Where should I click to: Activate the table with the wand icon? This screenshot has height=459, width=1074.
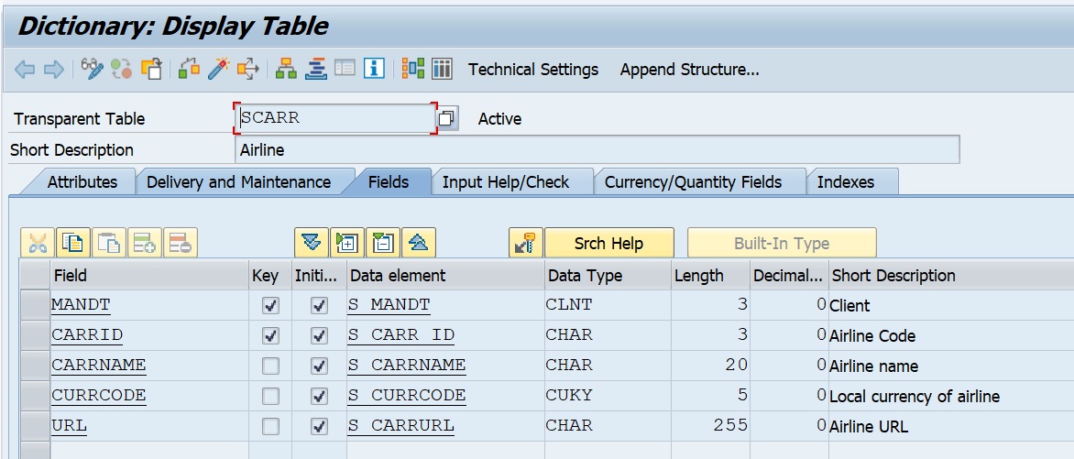218,69
